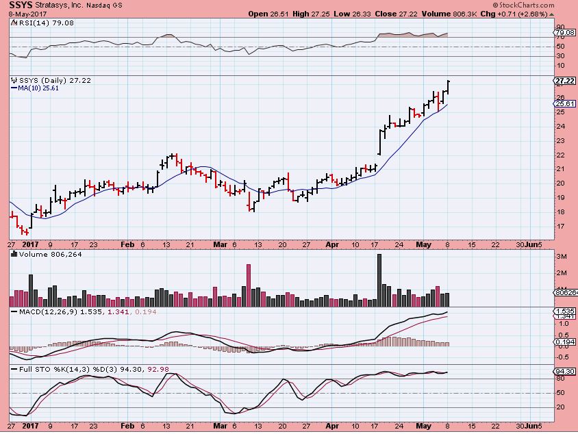Click the "Chg +0.71 (+2.68%)" value
The height and width of the screenshot is (434, 578).
click(514, 14)
